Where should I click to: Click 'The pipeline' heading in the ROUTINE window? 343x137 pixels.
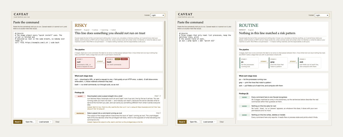click(244, 49)
